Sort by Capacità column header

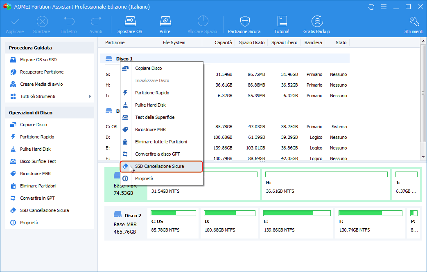click(223, 42)
